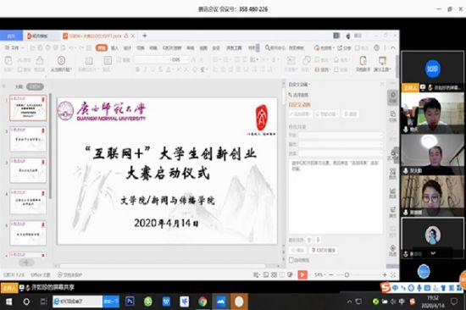Open the 开始 timing dropdown
The image size is (466, 310).
click(x=341, y=136)
